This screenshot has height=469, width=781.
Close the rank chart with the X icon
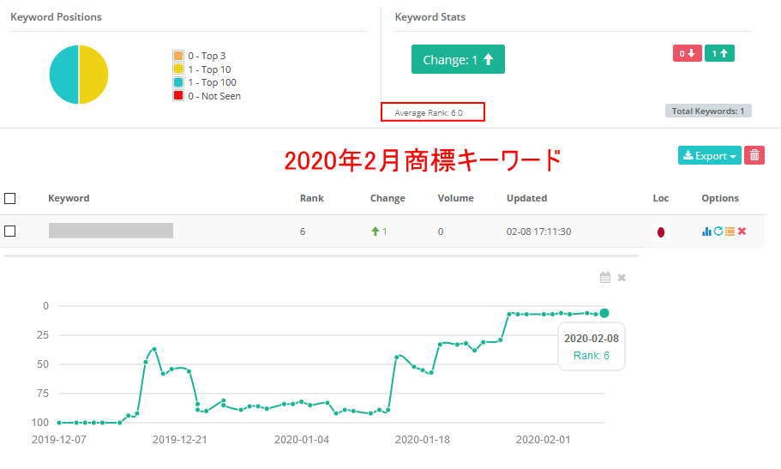coord(622,278)
